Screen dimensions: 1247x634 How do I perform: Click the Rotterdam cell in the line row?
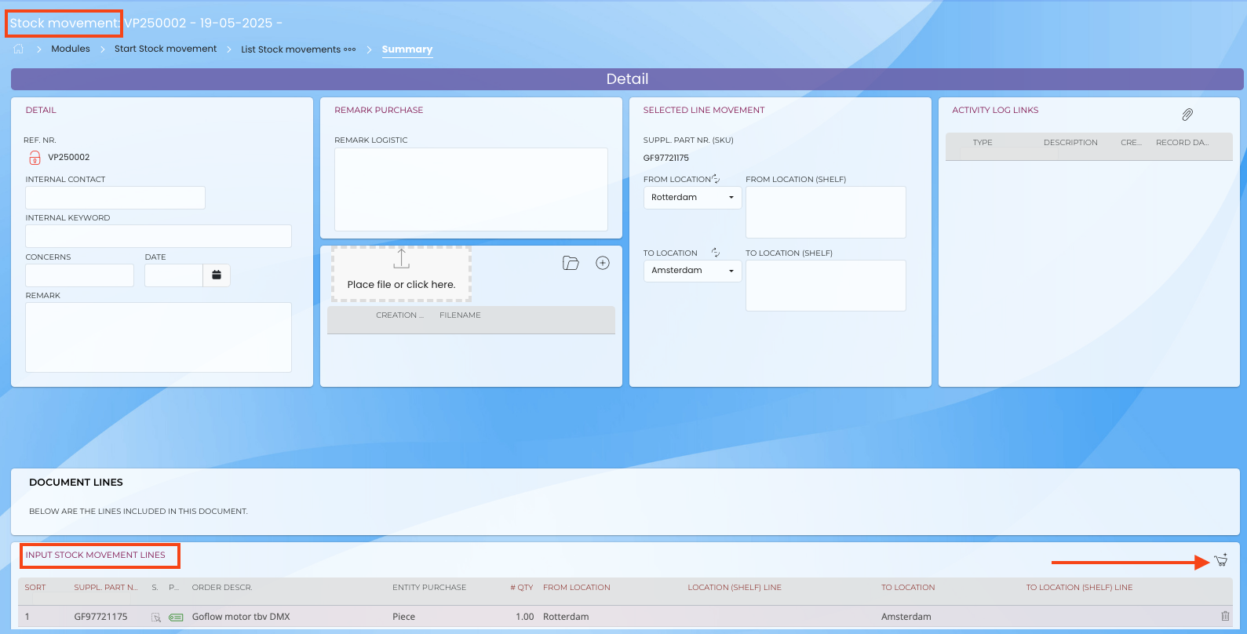pyautogui.click(x=566, y=617)
